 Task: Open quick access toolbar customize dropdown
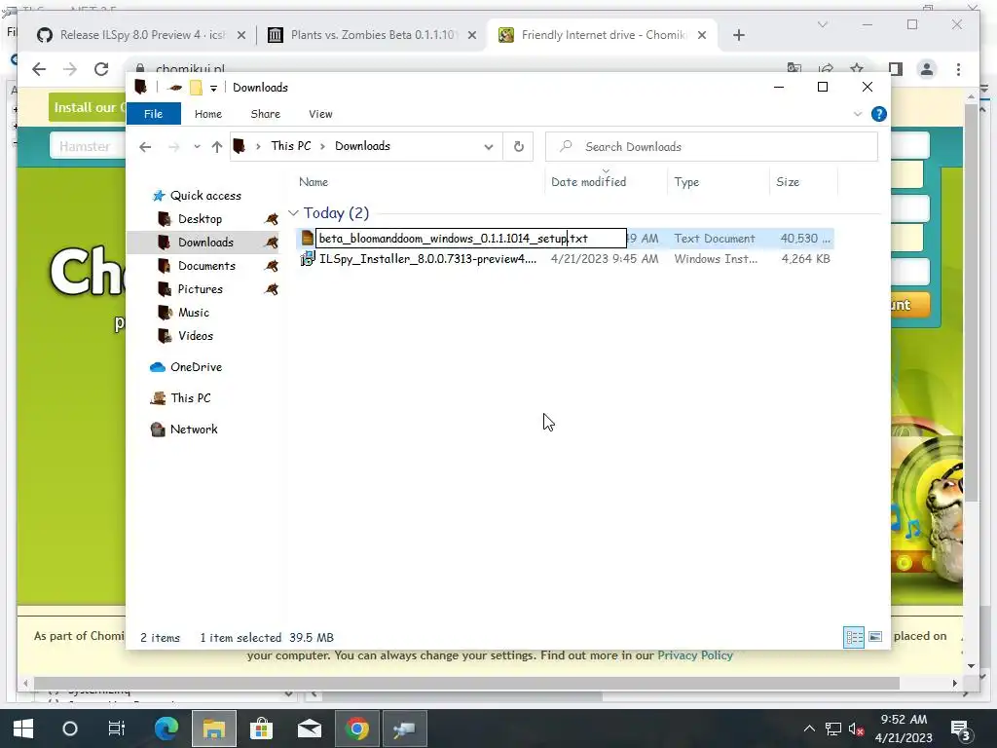tap(213, 88)
